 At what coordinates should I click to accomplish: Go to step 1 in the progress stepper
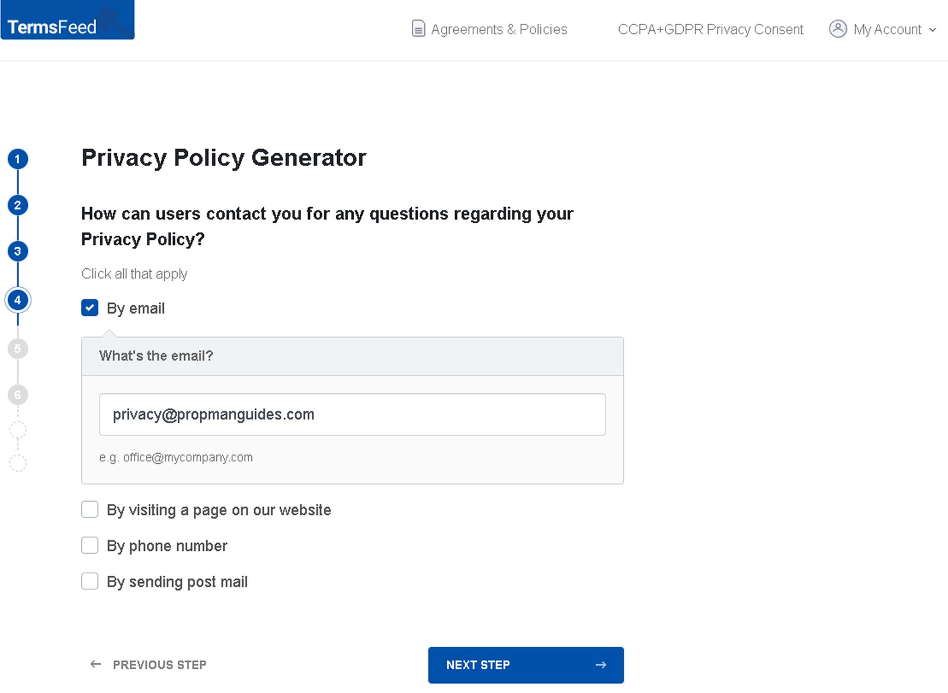click(x=18, y=159)
